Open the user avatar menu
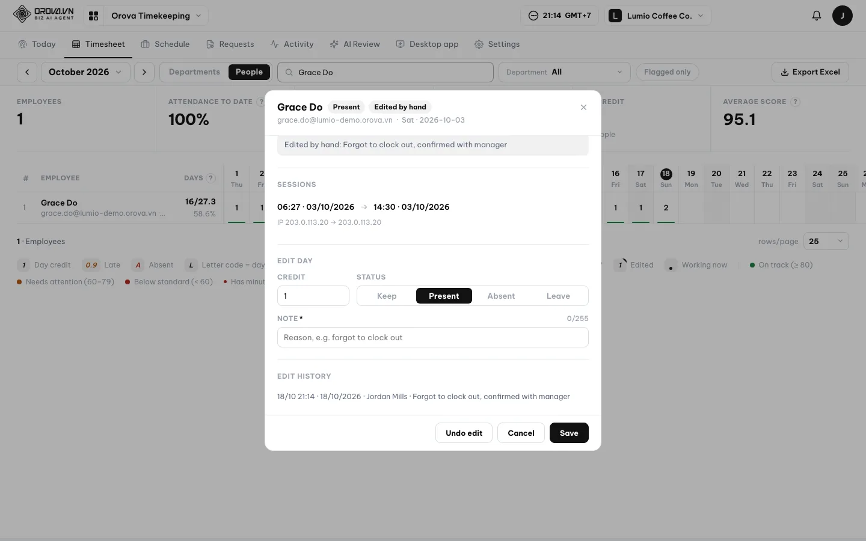The width and height of the screenshot is (866, 541). click(842, 16)
